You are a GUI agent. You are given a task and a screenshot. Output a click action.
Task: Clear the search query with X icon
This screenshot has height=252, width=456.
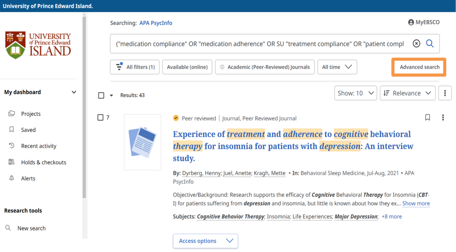coord(416,44)
